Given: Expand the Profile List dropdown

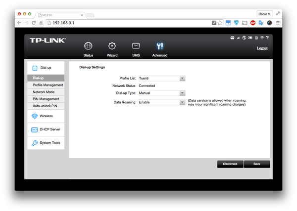Looking at the screenshot, I should (x=182, y=78).
